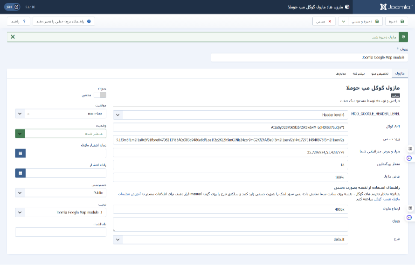Click the green Save button
This screenshot has height=265, width=415.
coord(396,21)
